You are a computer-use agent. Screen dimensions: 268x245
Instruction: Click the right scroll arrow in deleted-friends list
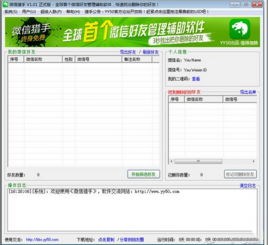pos(254,162)
